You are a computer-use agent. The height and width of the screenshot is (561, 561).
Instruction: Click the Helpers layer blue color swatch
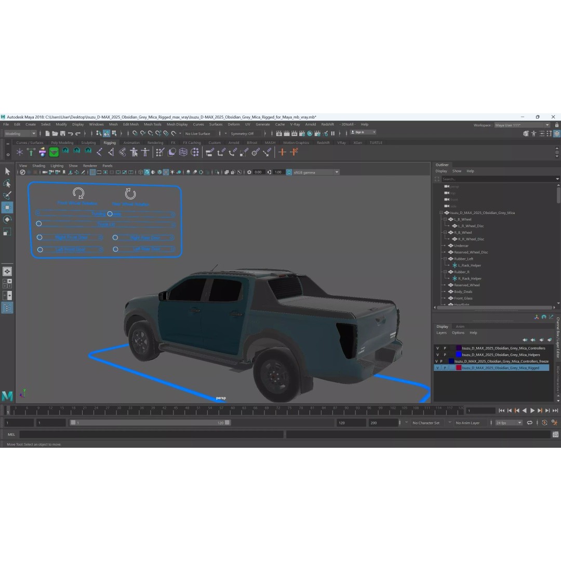pyautogui.click(x=459, y=355)
